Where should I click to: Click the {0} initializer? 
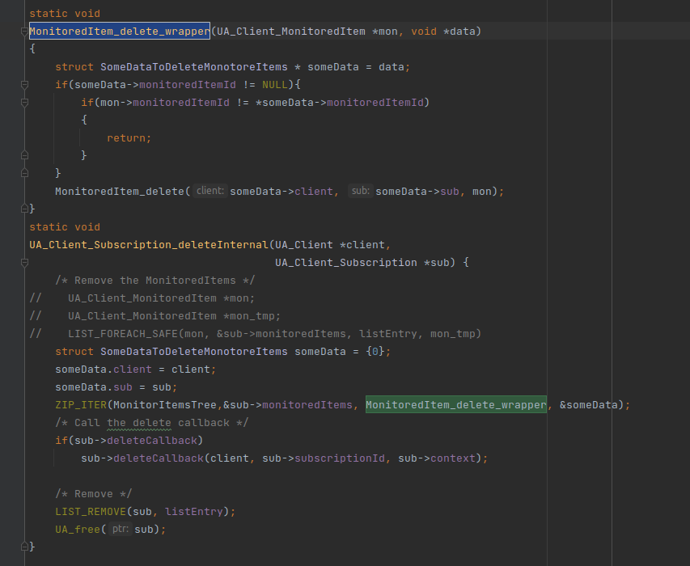pos(375,352)
